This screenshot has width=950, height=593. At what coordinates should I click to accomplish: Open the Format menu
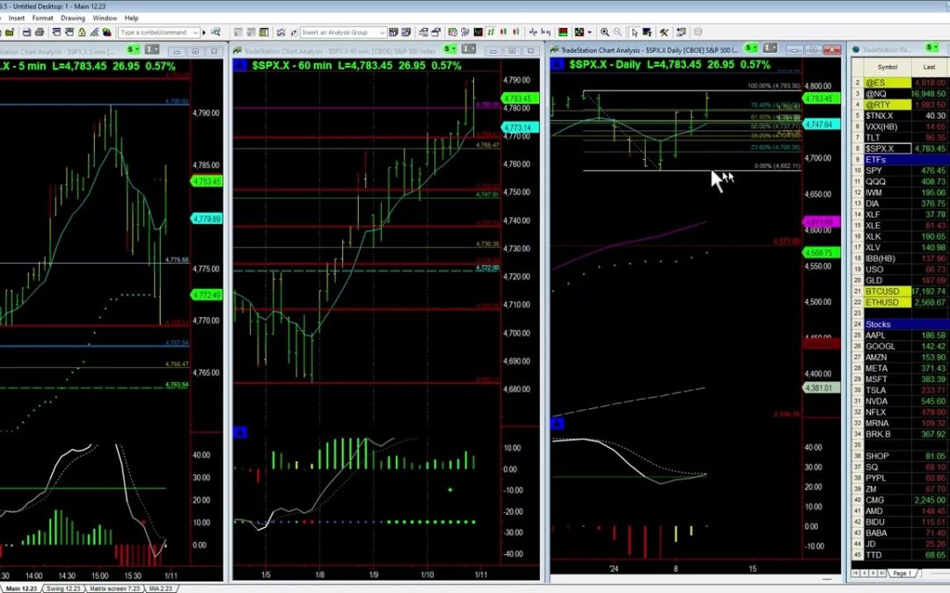click(42, 18)
